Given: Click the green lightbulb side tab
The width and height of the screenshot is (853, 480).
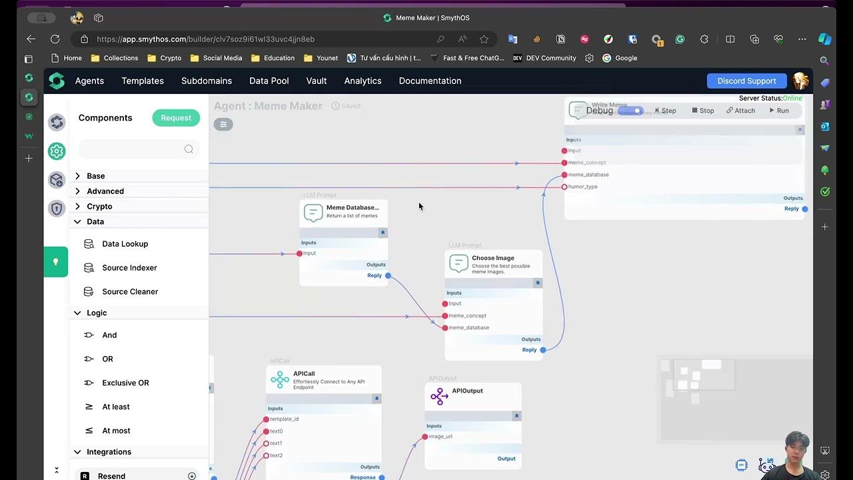Looking at the screenshot, I should 56,262.
